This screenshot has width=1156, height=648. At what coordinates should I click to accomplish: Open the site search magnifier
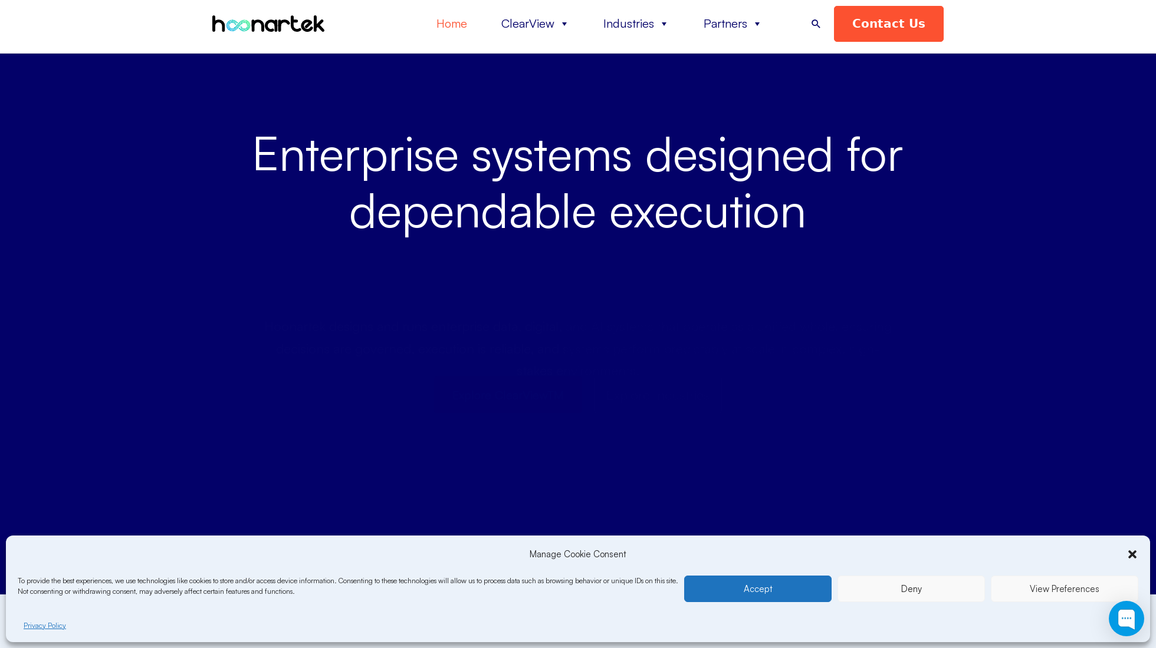(816, 24)
